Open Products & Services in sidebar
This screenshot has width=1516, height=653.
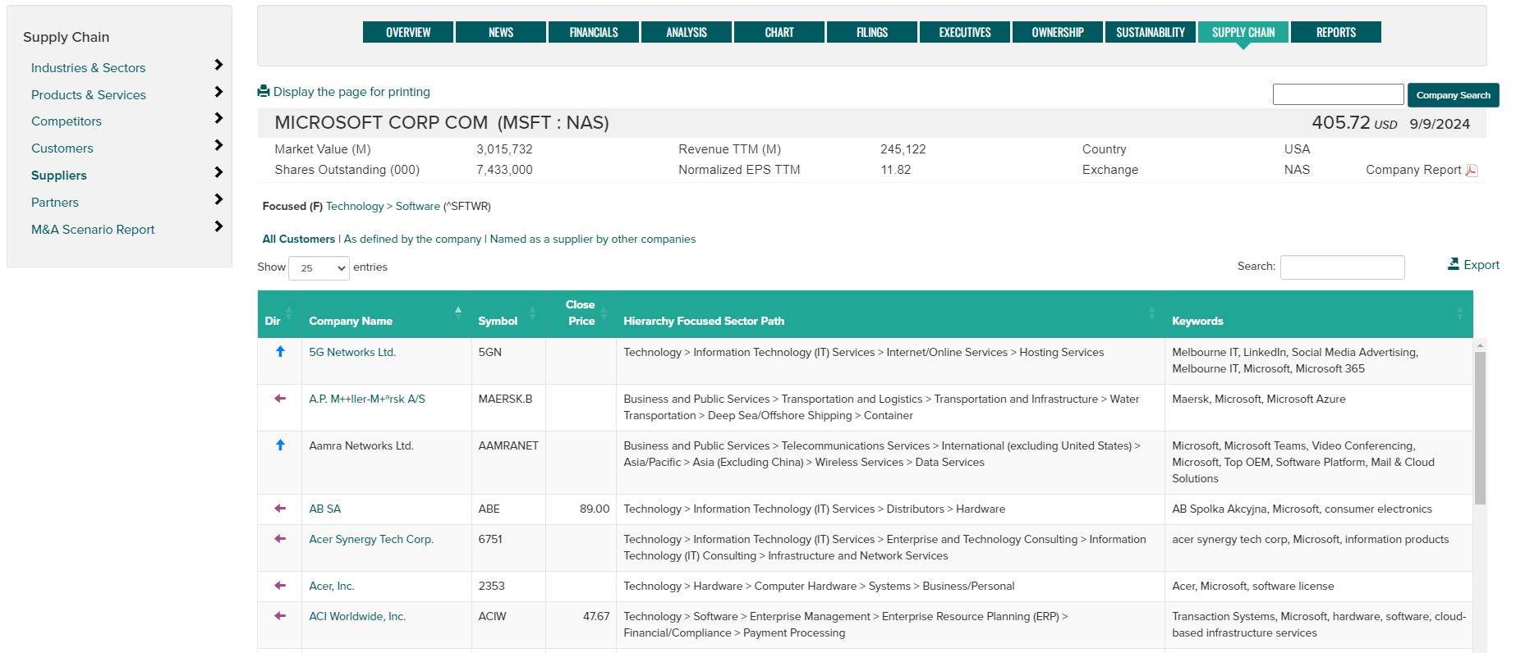point(89,95)
